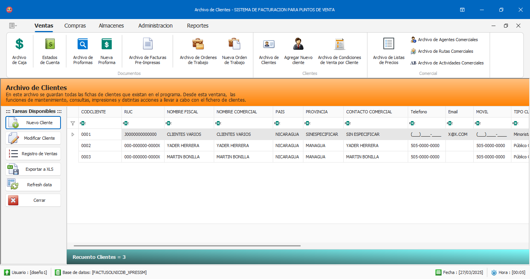
Task: Sort by NOMBRE FISCAL column header
Action: pyautogui.click(x=189, y=112)
